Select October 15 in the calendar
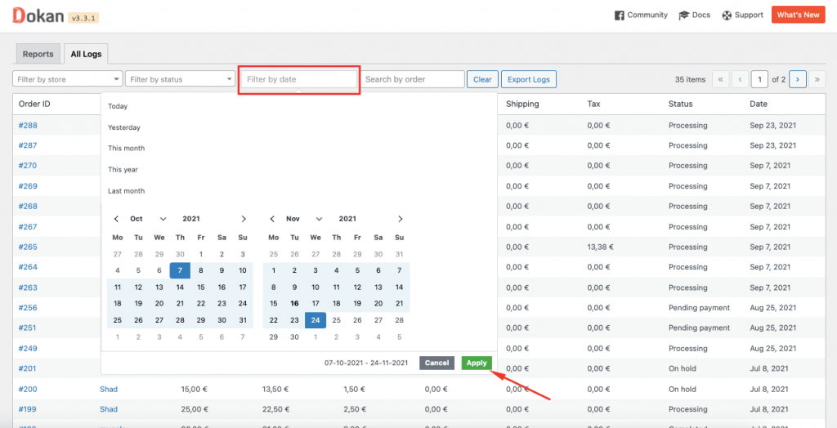Screen dimensions: 837x428 (201, 288)
